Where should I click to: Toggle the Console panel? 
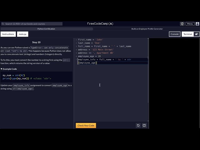pos(175,34)
